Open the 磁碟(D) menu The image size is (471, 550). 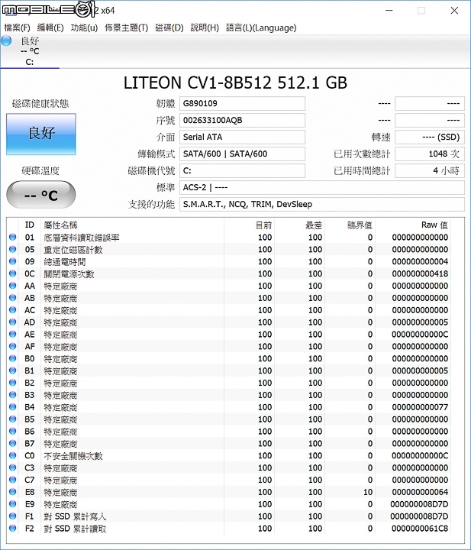(x=169, y=27)
